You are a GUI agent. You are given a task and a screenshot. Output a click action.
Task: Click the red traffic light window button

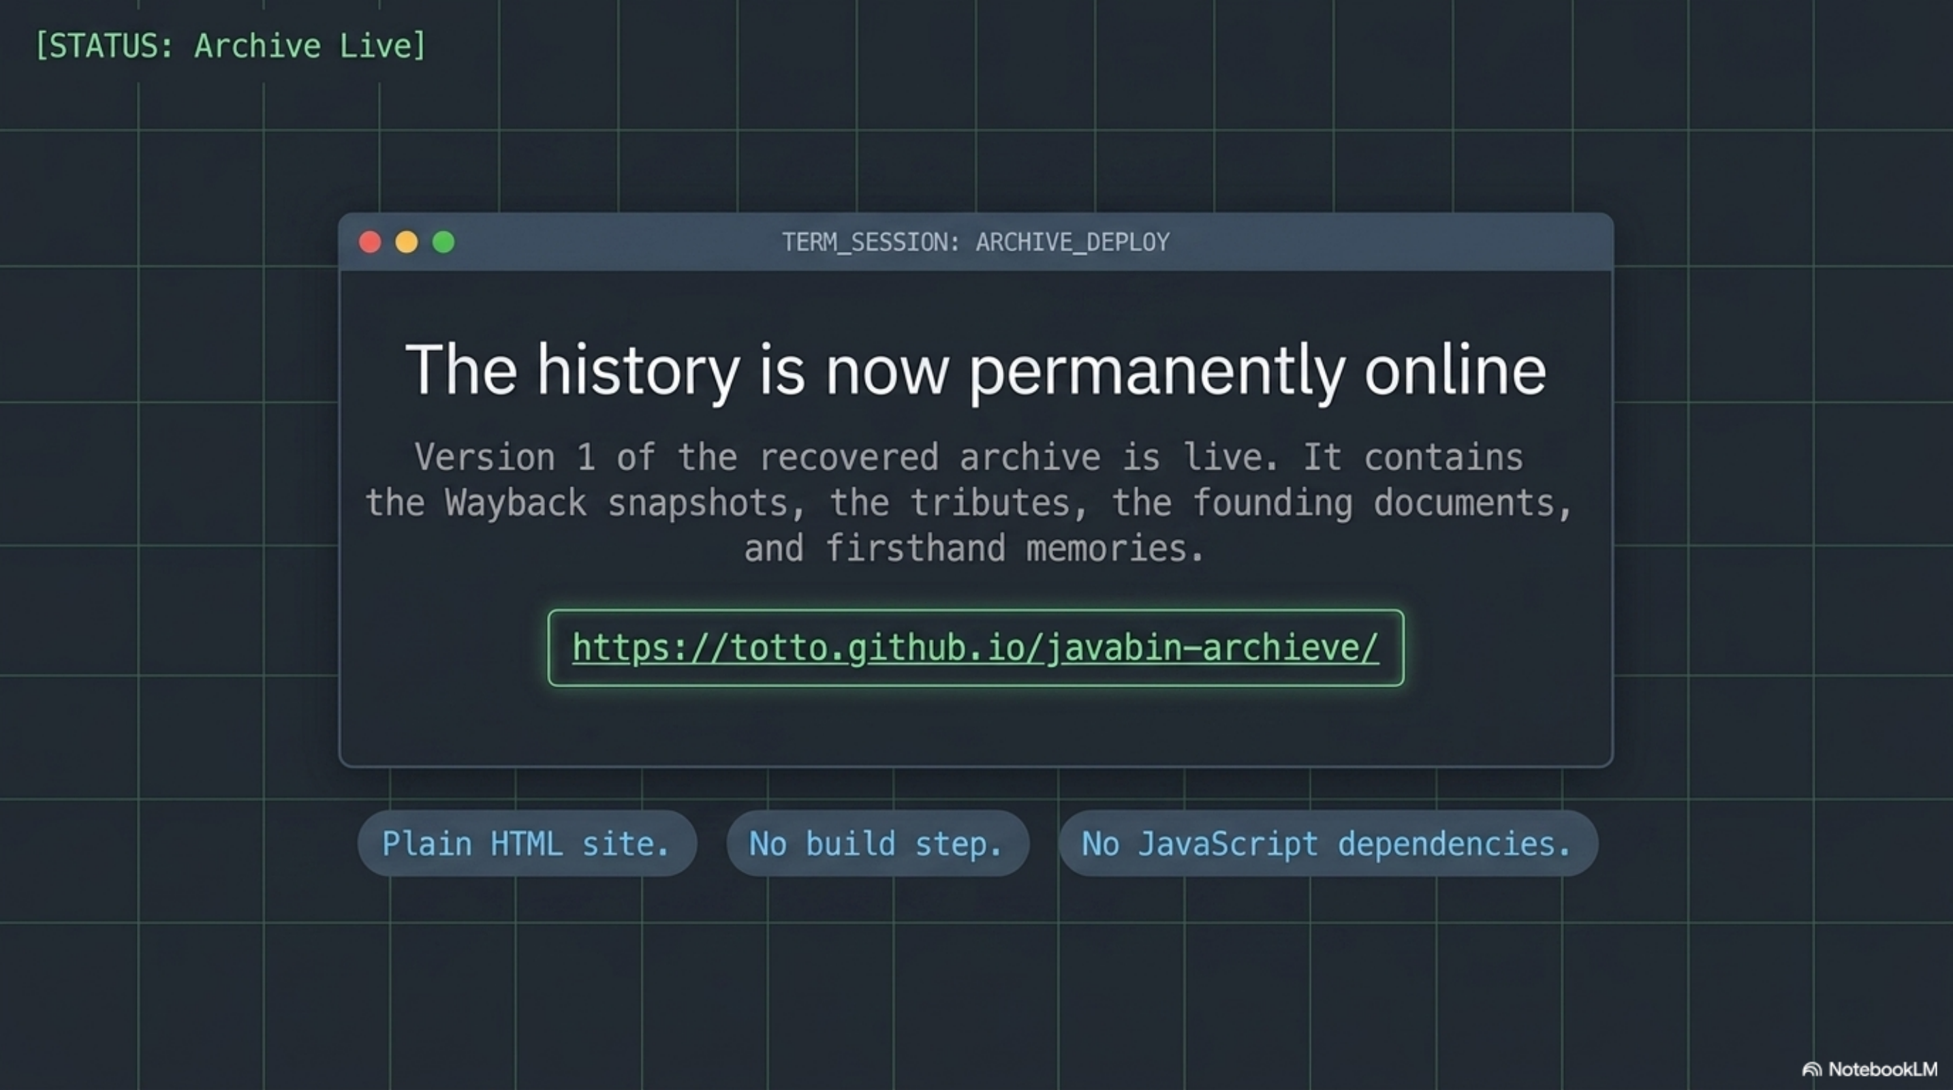(370, 243)
